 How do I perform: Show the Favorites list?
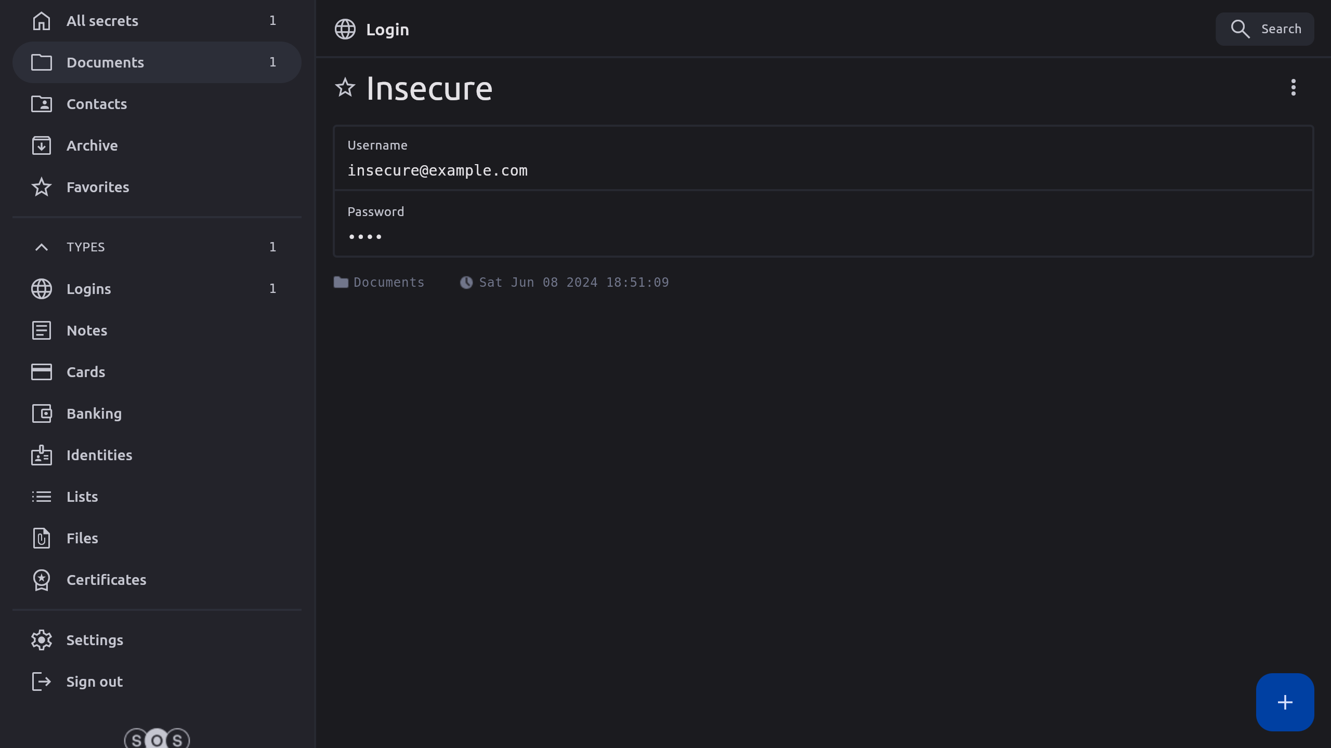(x=98, y=187)
